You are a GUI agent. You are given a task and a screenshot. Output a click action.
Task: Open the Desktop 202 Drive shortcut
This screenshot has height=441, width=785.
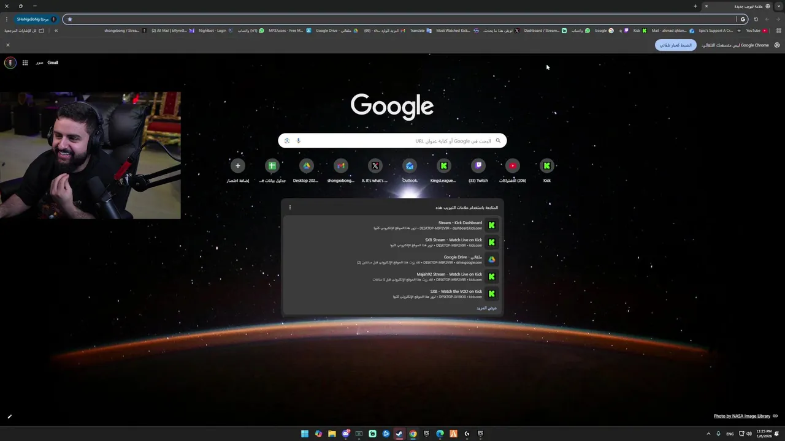coord(306,170)
